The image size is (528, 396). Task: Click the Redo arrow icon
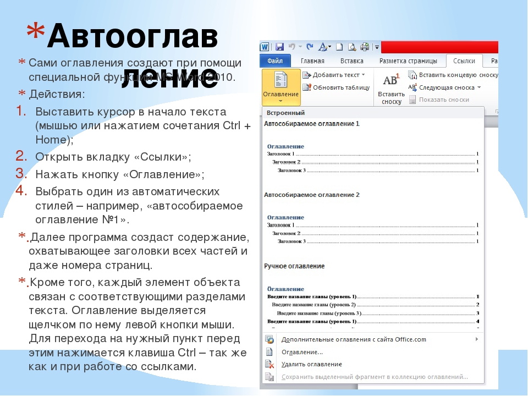[310, 47]
